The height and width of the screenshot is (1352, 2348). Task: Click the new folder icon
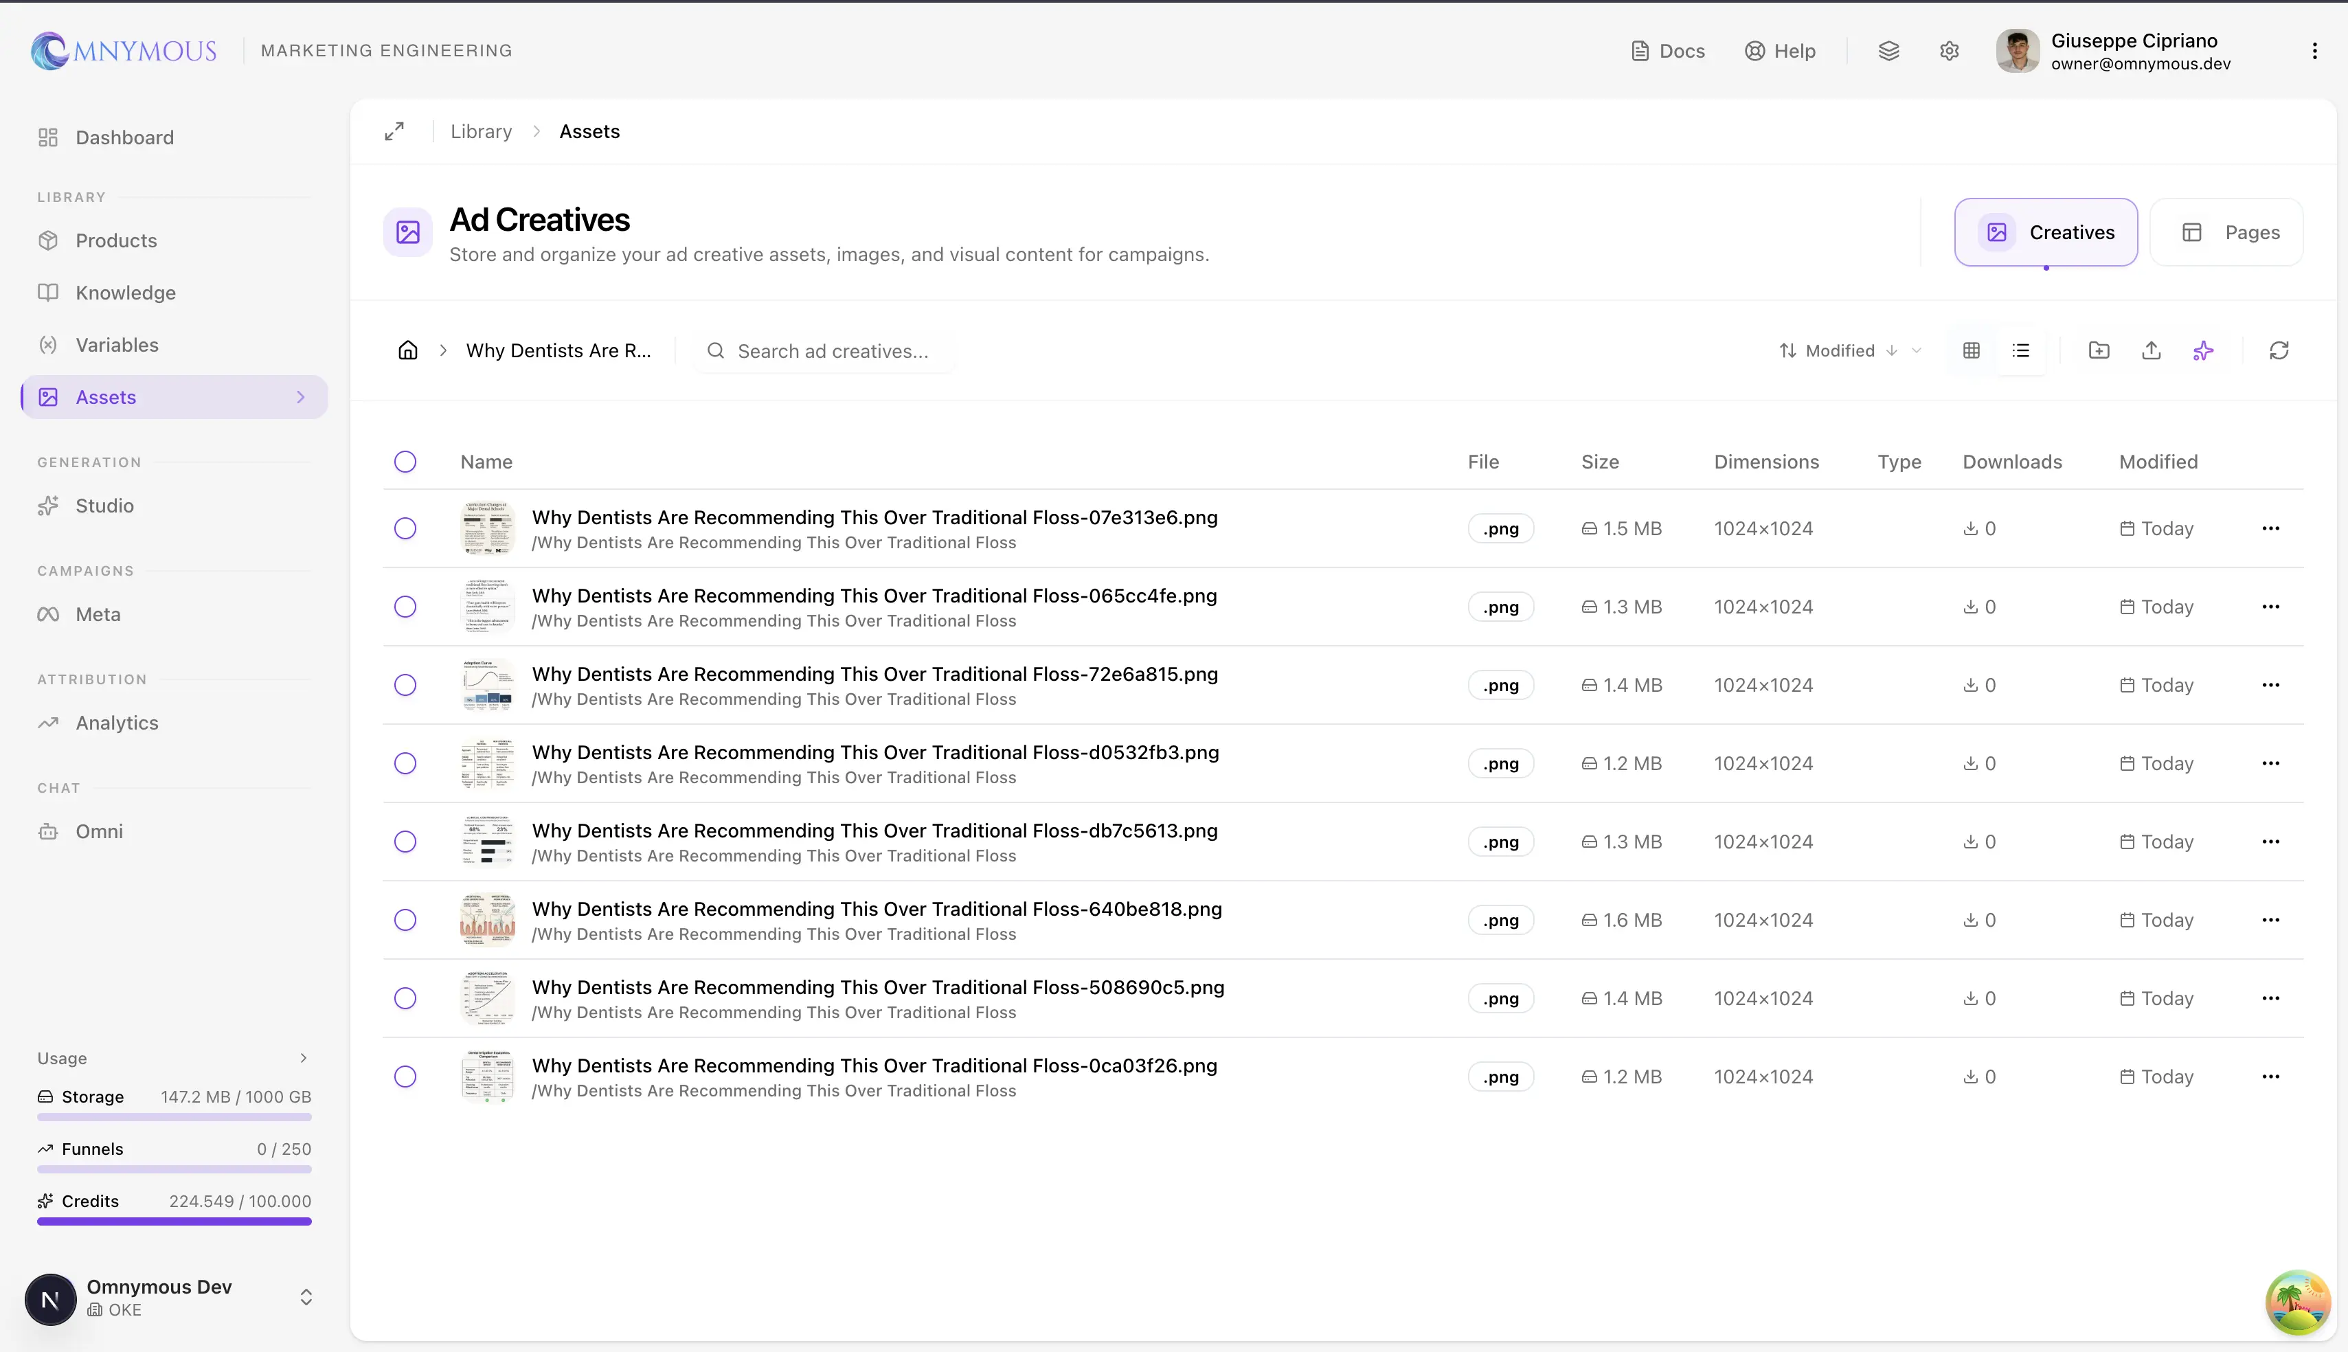(2098, 350)
